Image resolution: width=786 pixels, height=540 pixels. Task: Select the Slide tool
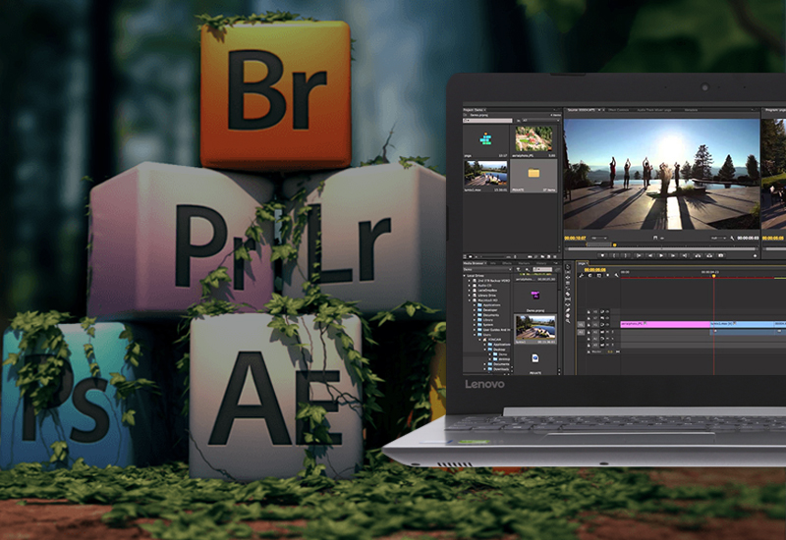click(x=568, y=305)
